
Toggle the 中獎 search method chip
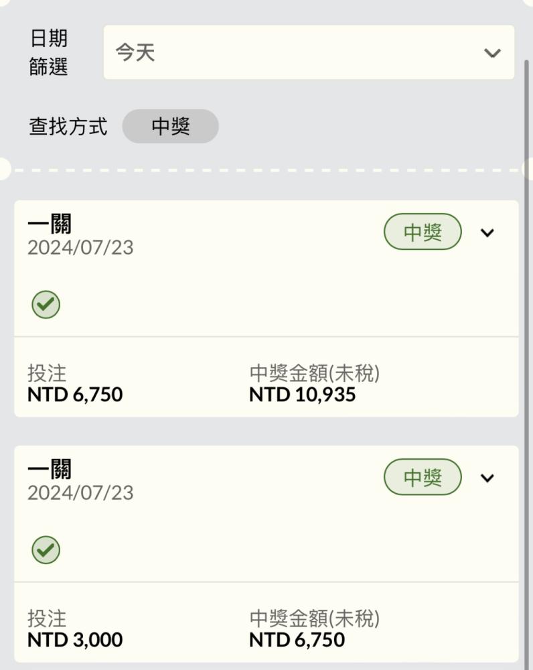[x=170, y=126]
